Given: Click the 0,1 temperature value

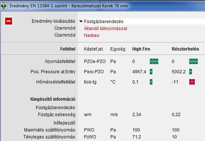Looking at the screenshot, I should click(135, 82).
